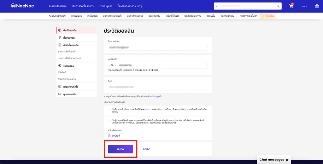This screenshot has height=164, width=323.
Task: Open the ฝ่ายบริการลูกค้า customer service link
Action: 155,96
